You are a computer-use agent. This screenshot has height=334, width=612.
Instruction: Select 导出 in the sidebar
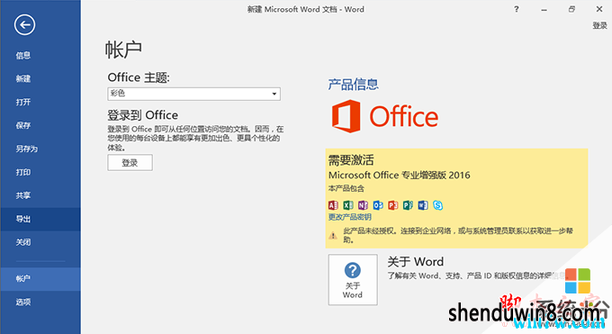coord(40,219)
